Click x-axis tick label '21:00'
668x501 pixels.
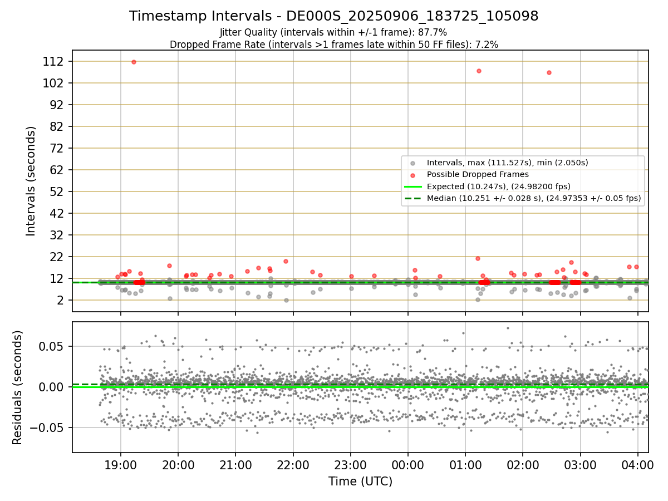tap(235, 464)
